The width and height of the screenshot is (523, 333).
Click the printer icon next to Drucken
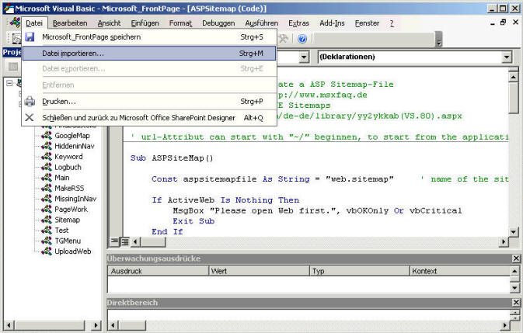[x=30, y=101]
